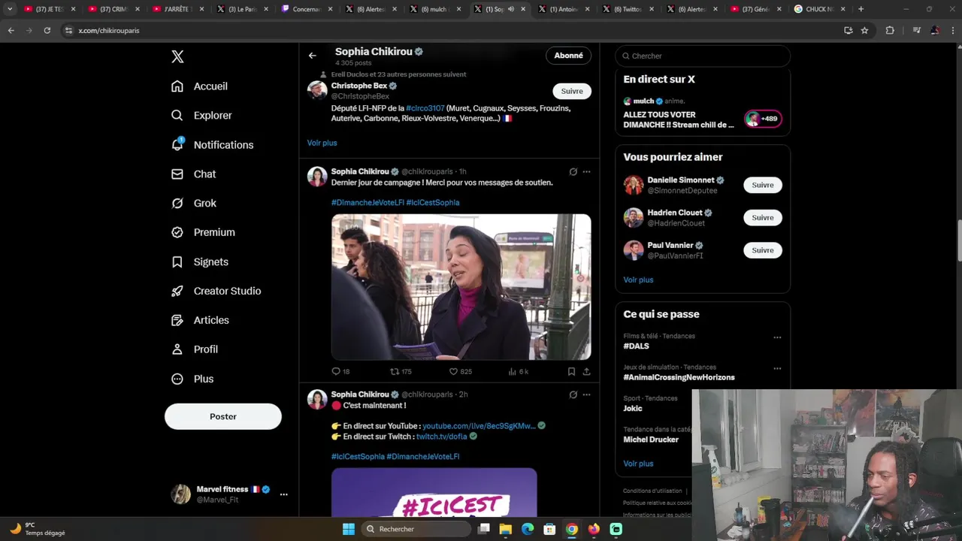
Task: Follow Hadrien Clouet
Action: point(763,218)
